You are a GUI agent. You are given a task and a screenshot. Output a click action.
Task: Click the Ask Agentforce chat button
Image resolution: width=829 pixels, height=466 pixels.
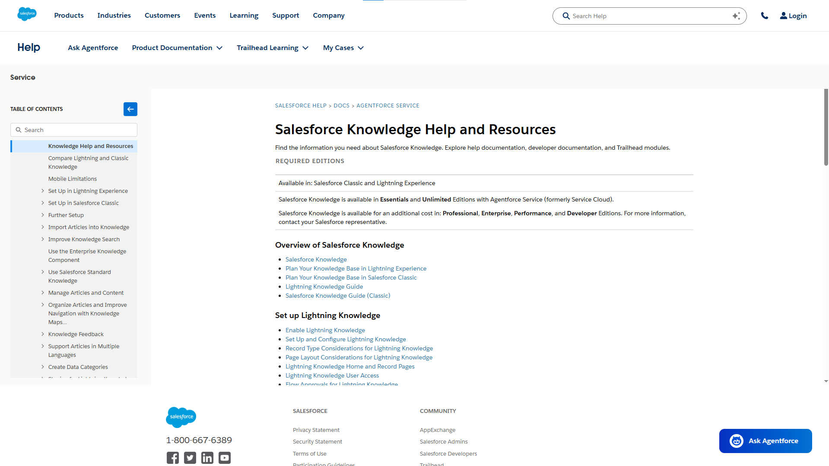pos(765,441)
